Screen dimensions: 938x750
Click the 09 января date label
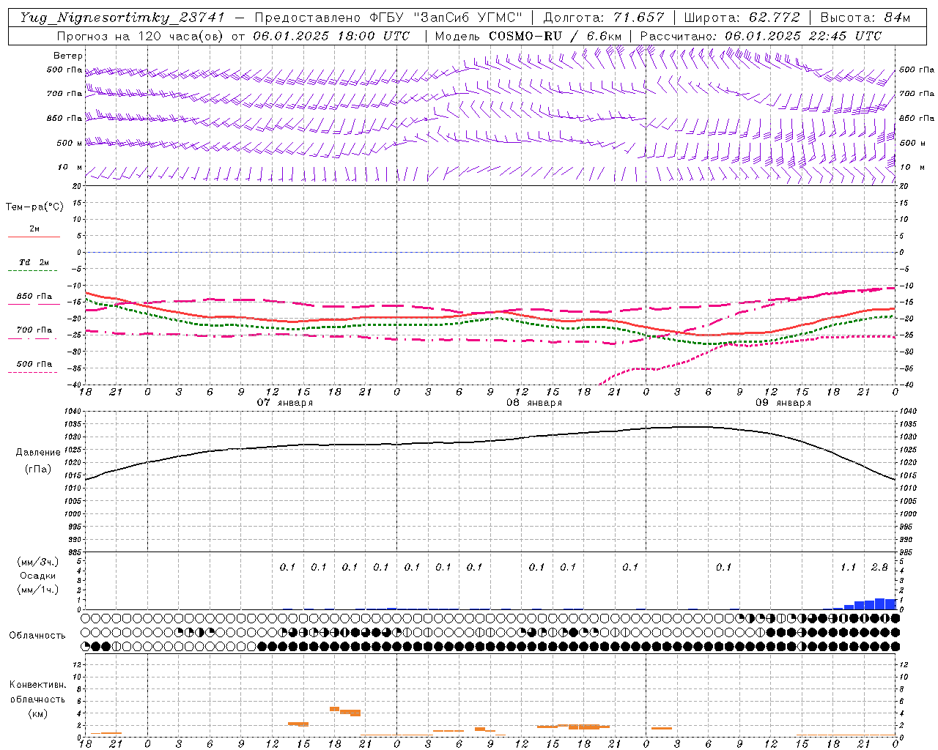click(x=783, y=403)
